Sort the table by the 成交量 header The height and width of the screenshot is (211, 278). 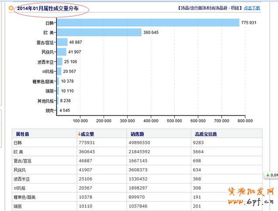(87, 134)
